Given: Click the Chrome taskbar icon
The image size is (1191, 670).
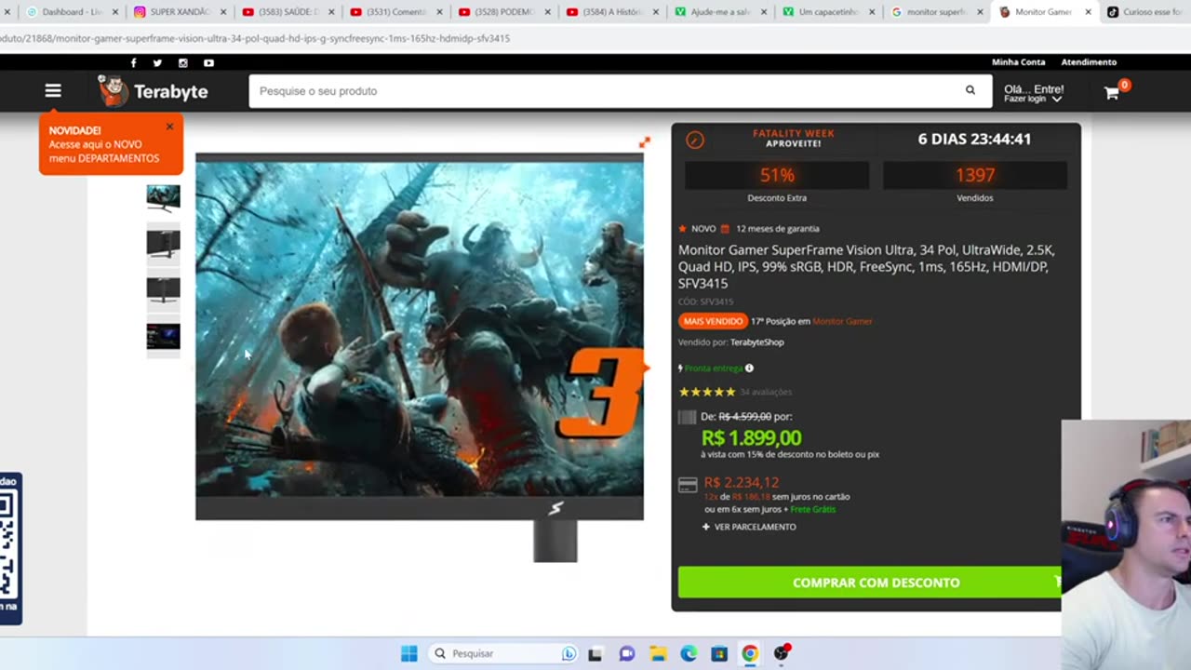Looking at the screenshot, I should (750, 653).
